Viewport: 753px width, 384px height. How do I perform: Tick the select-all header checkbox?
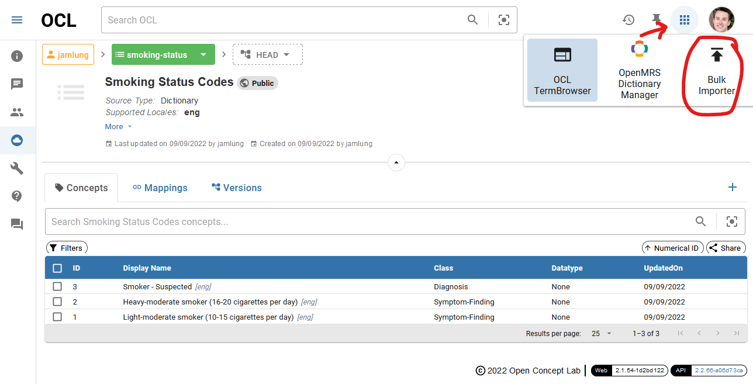(57, 268)
